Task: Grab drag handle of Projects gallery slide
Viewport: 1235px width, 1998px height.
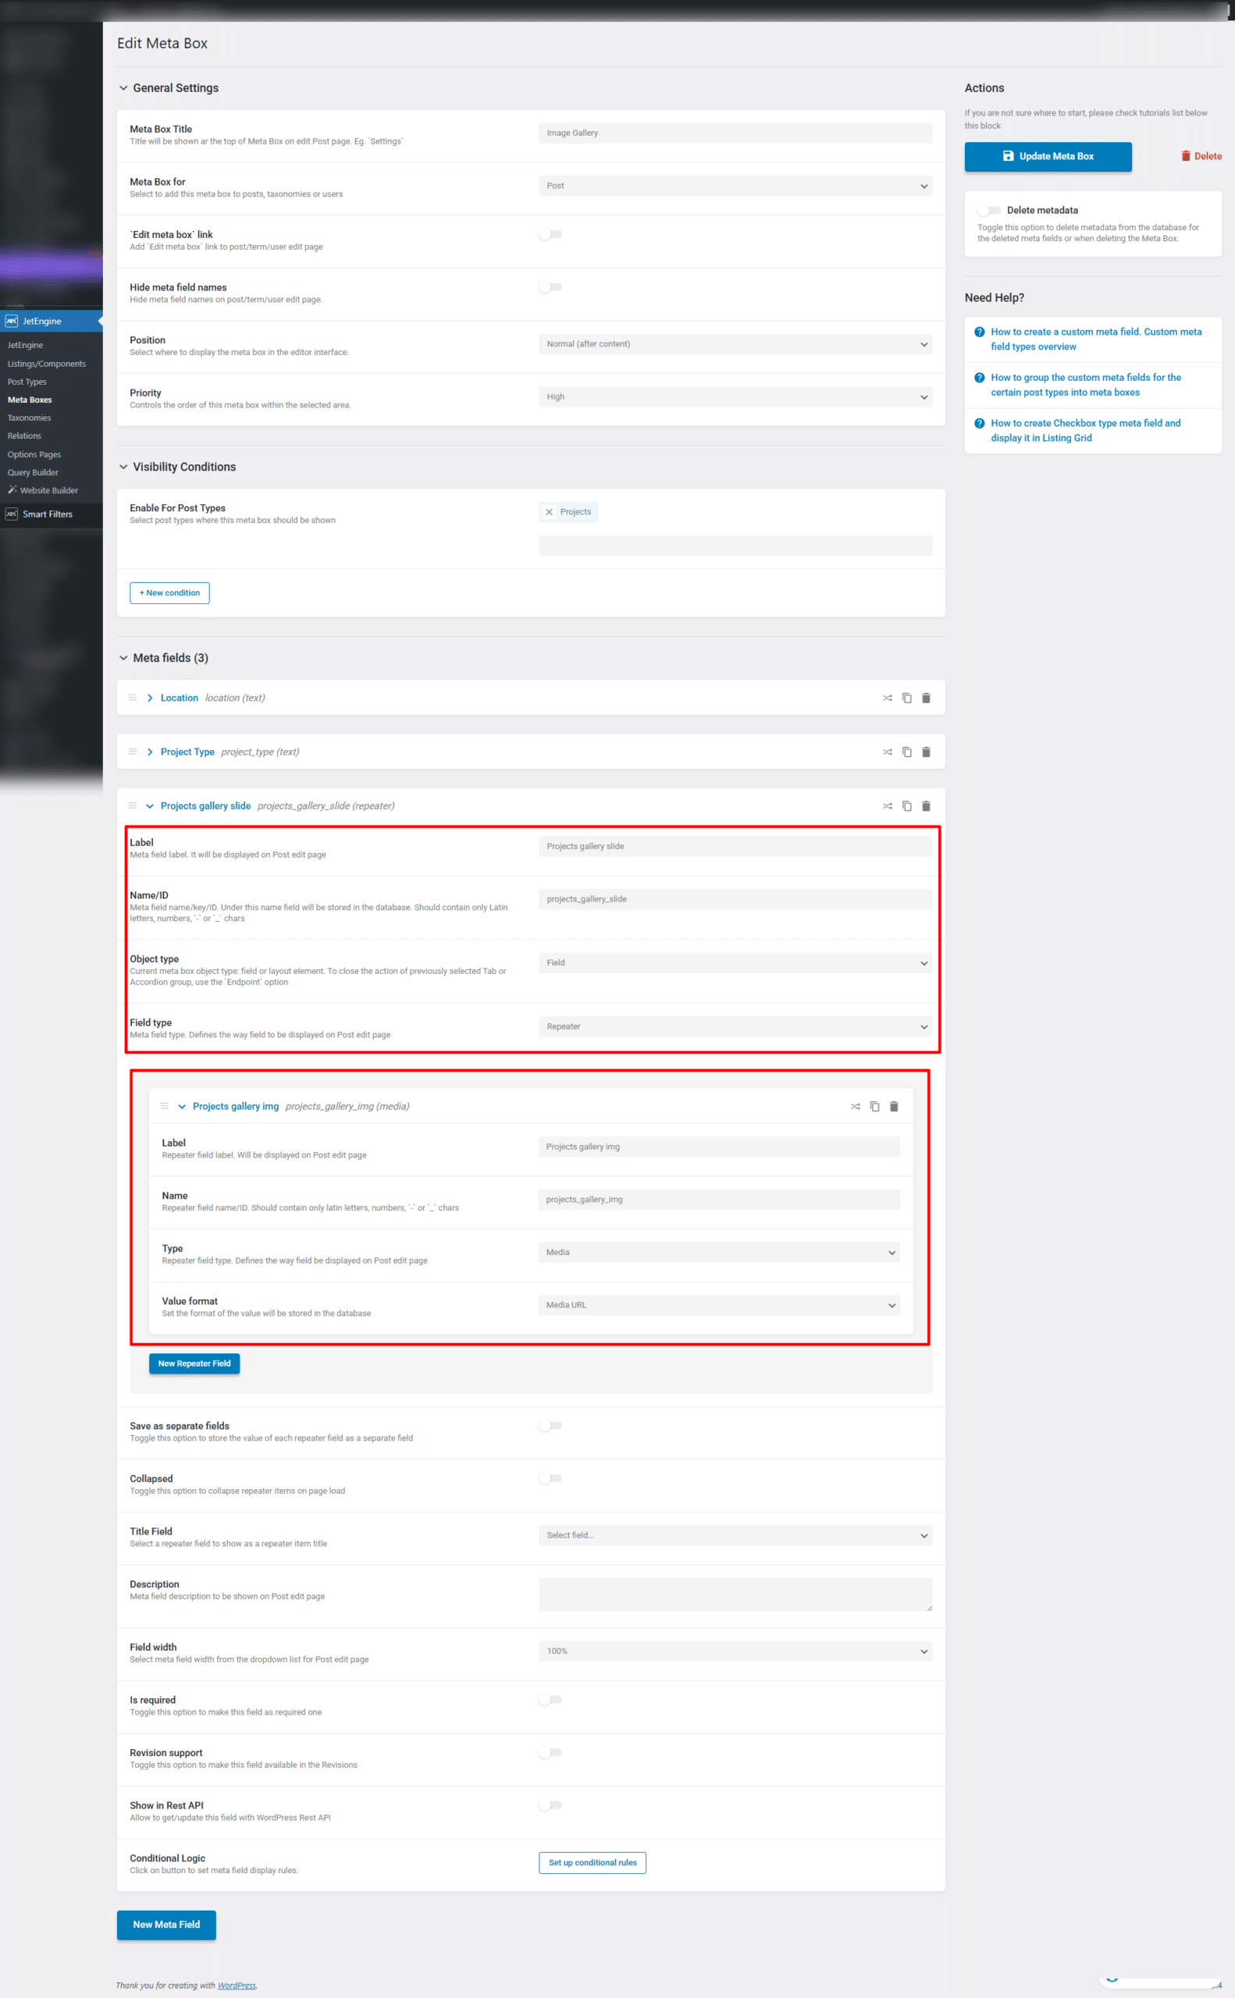Action: click(133, 805)
